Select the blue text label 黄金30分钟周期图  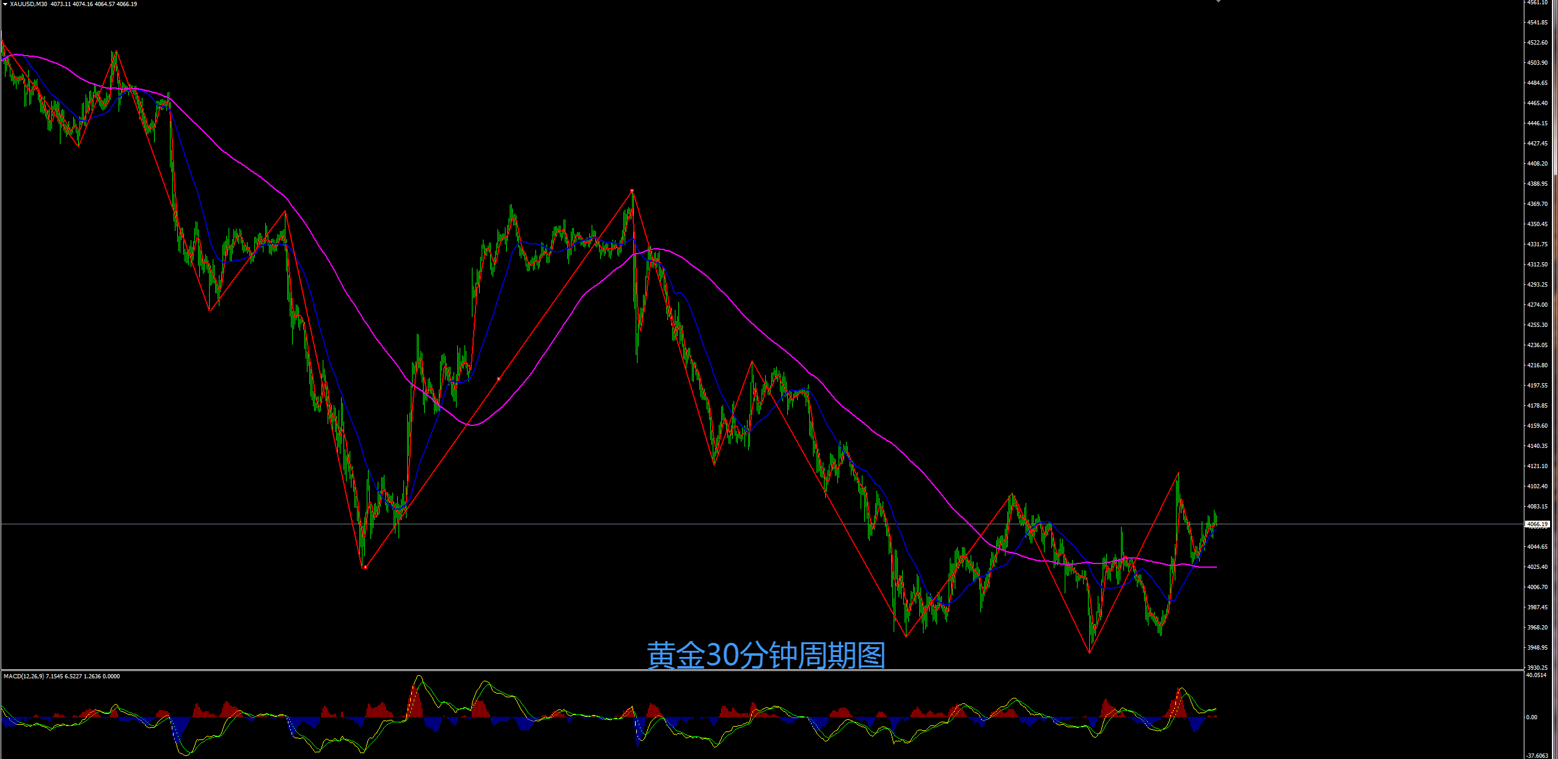click(766, 655)
